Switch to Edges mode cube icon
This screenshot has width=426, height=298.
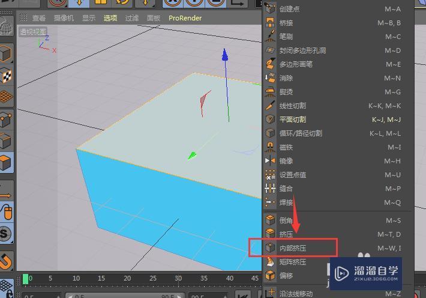(x=6, y=141)
